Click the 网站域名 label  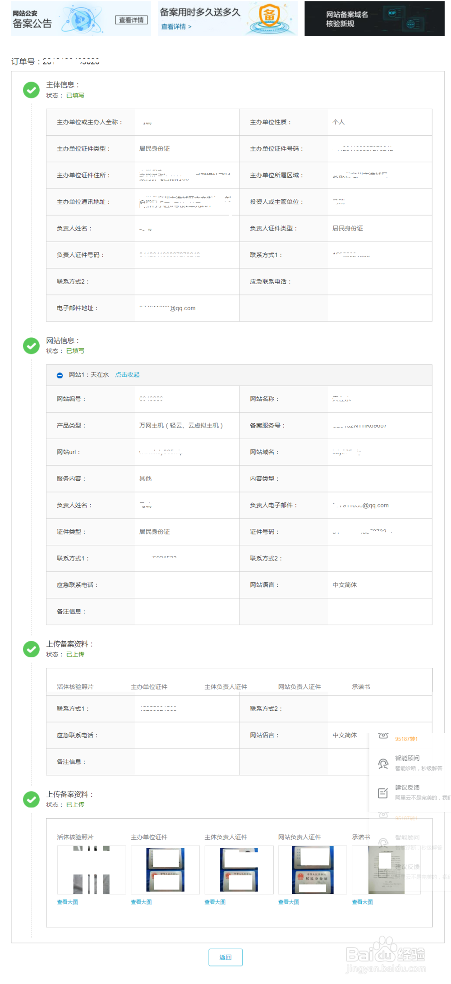[x=264, y=452]
